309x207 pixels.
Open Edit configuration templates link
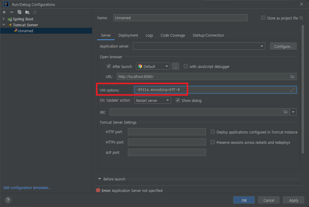[x=27, y=188]
